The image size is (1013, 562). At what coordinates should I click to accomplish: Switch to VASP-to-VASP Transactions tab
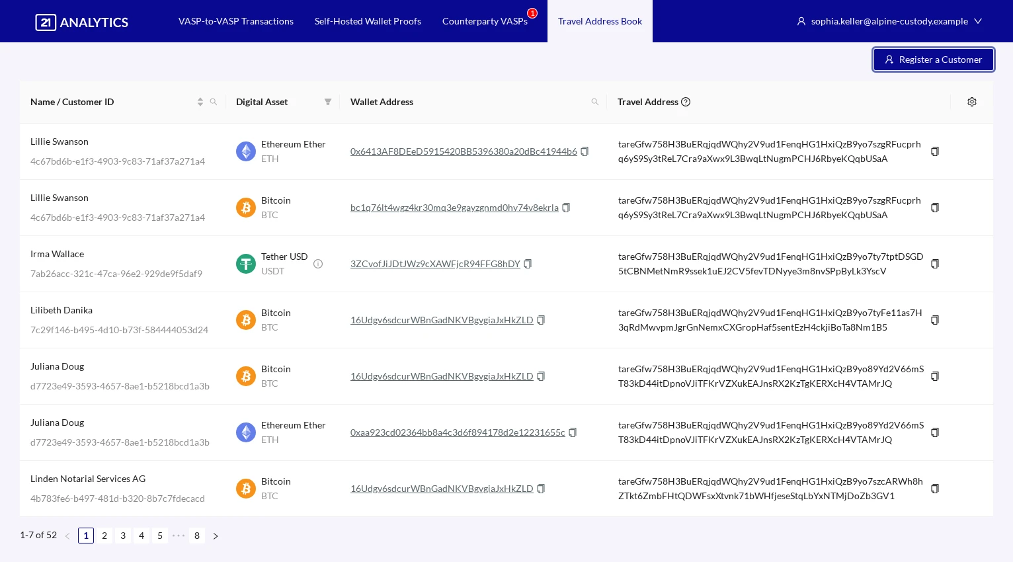(x=236, y=21)
